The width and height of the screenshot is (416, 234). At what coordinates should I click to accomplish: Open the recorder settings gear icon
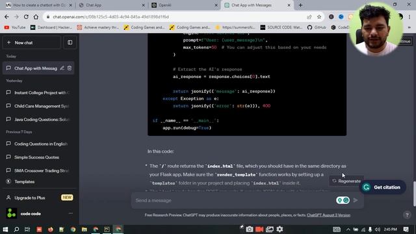[x=279, y=229]
